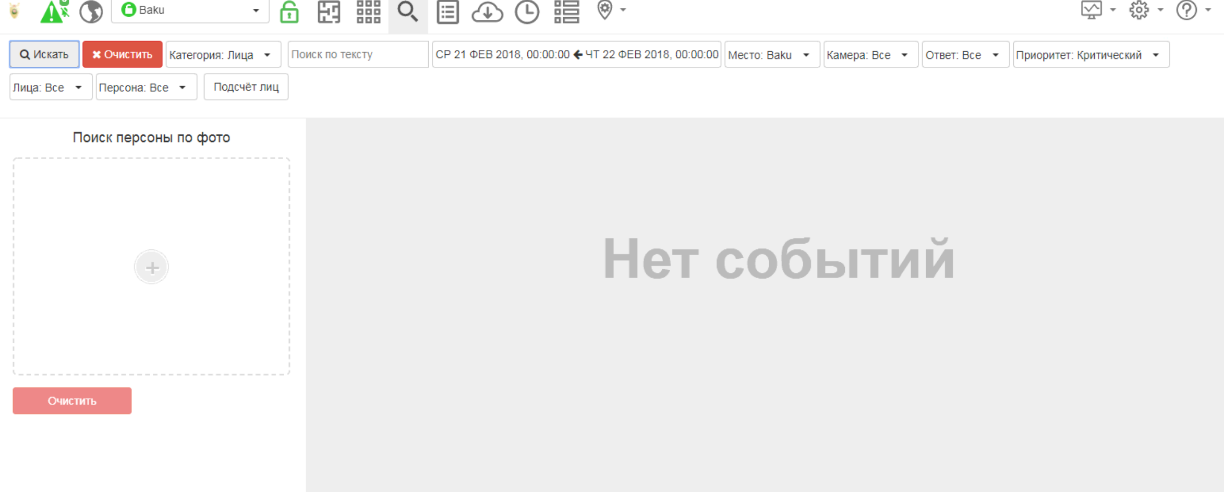Open the Категория: Лица dropdown
The height and width of the screenshot is (492, 1224).
[x=223, y=54]
